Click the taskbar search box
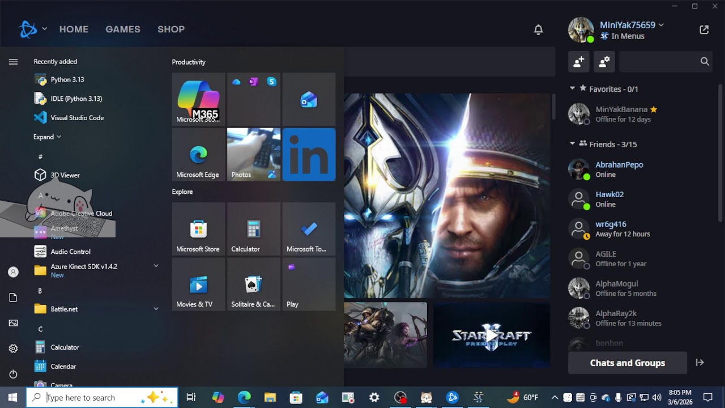This screenshot has height=408, width=725. (103, 397)
